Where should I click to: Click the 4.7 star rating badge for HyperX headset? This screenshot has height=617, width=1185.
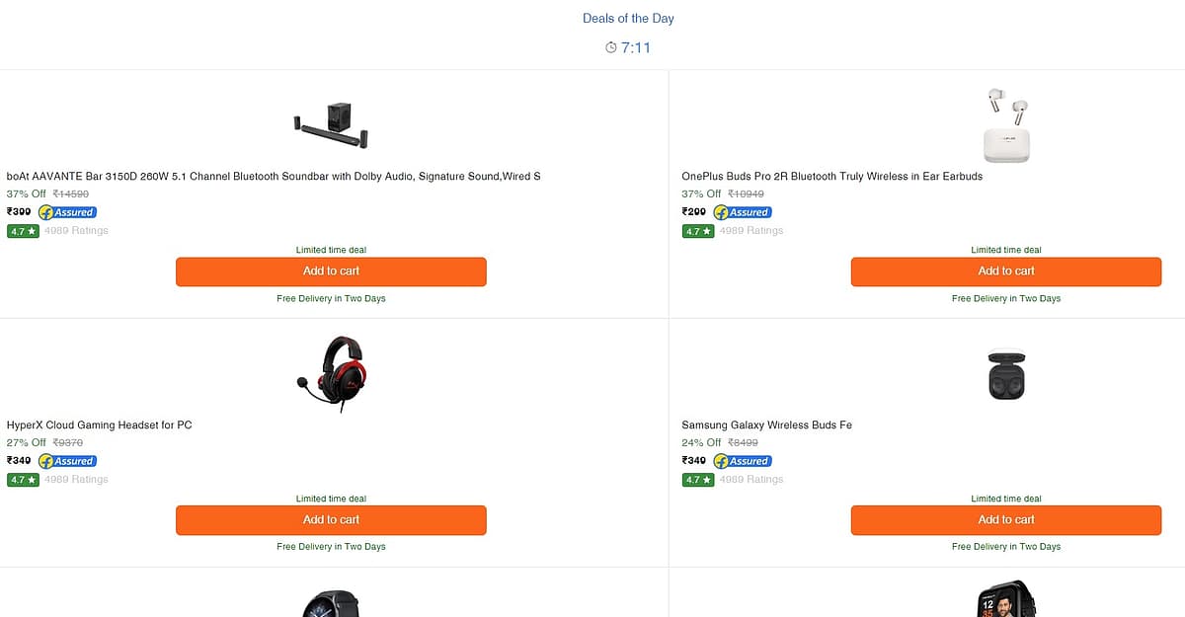23,480
